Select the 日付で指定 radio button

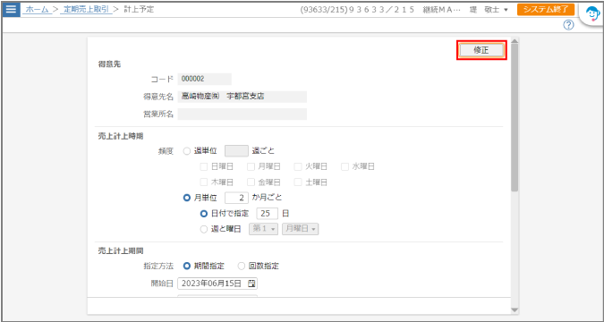tap(204, 214)
